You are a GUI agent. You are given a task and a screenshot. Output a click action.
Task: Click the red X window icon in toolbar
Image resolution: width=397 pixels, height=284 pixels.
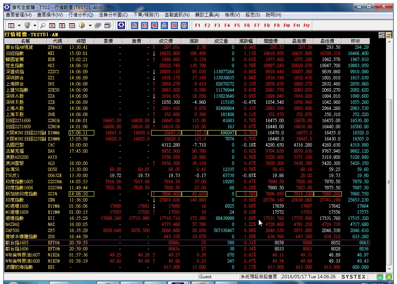[x=52, y=25]
